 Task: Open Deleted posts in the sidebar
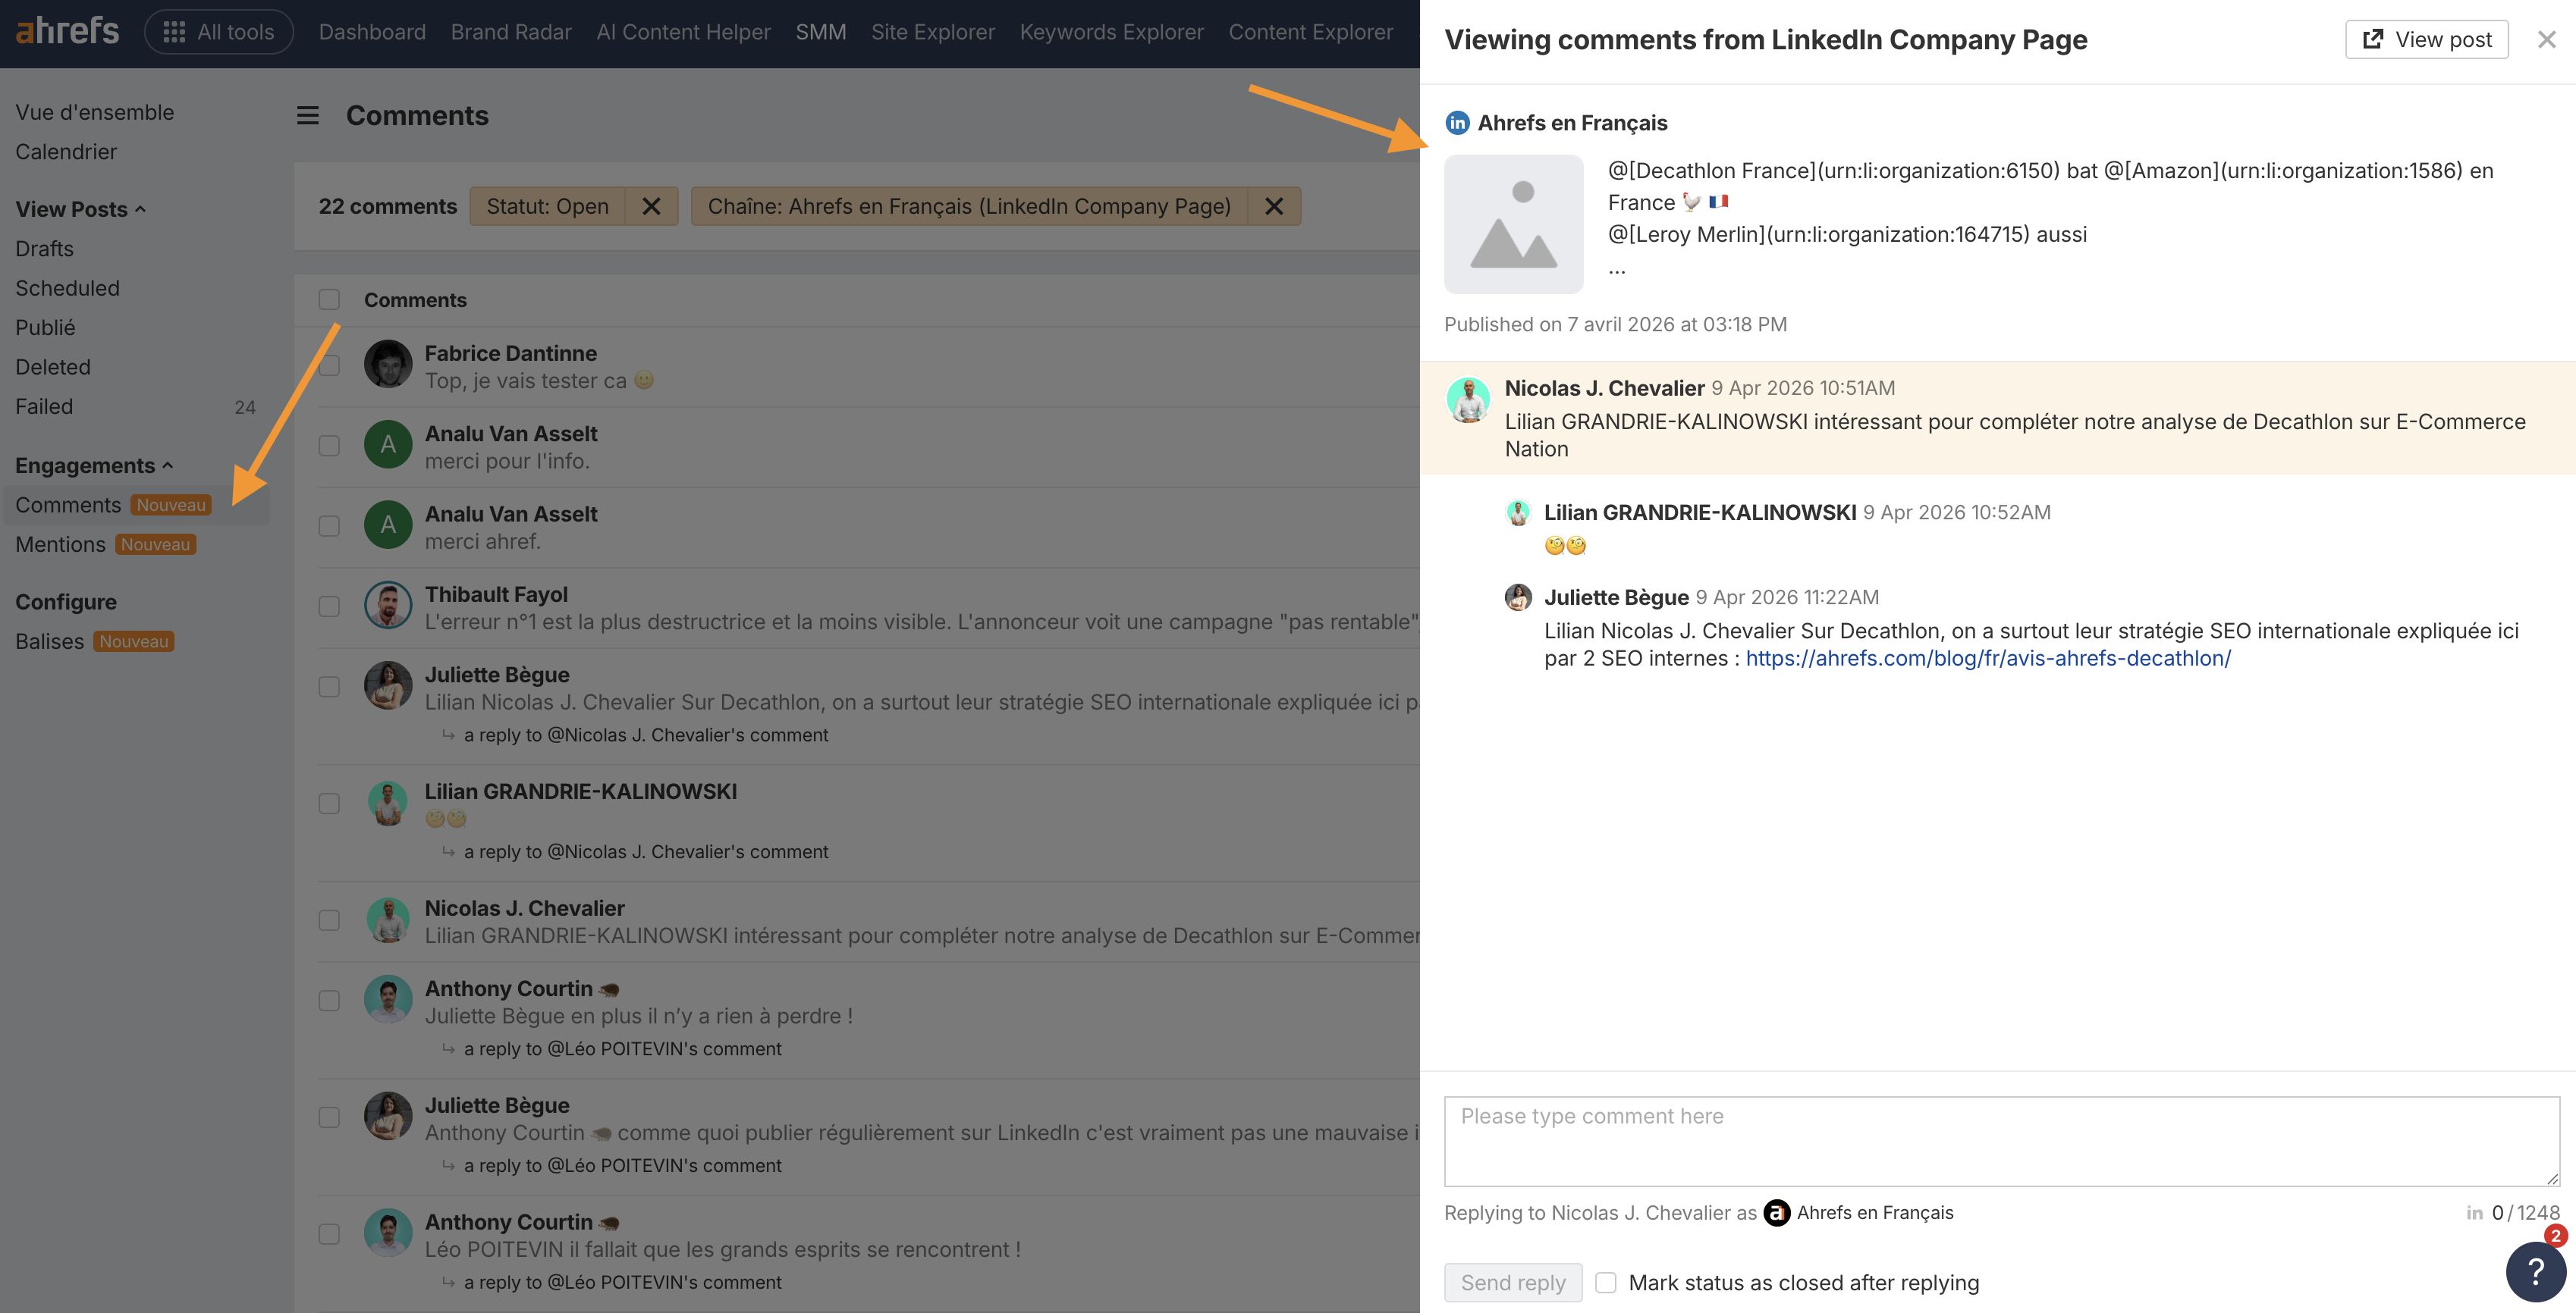[x=53, y=367]
